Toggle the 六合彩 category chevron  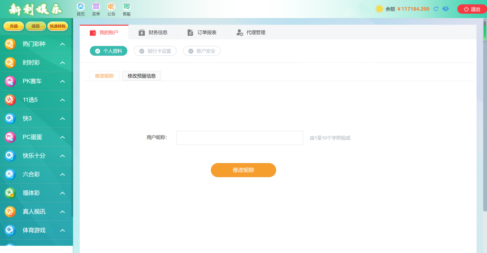coord(62,174)
